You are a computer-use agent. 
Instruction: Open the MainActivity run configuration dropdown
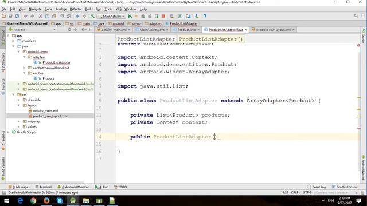click(111, 17)
